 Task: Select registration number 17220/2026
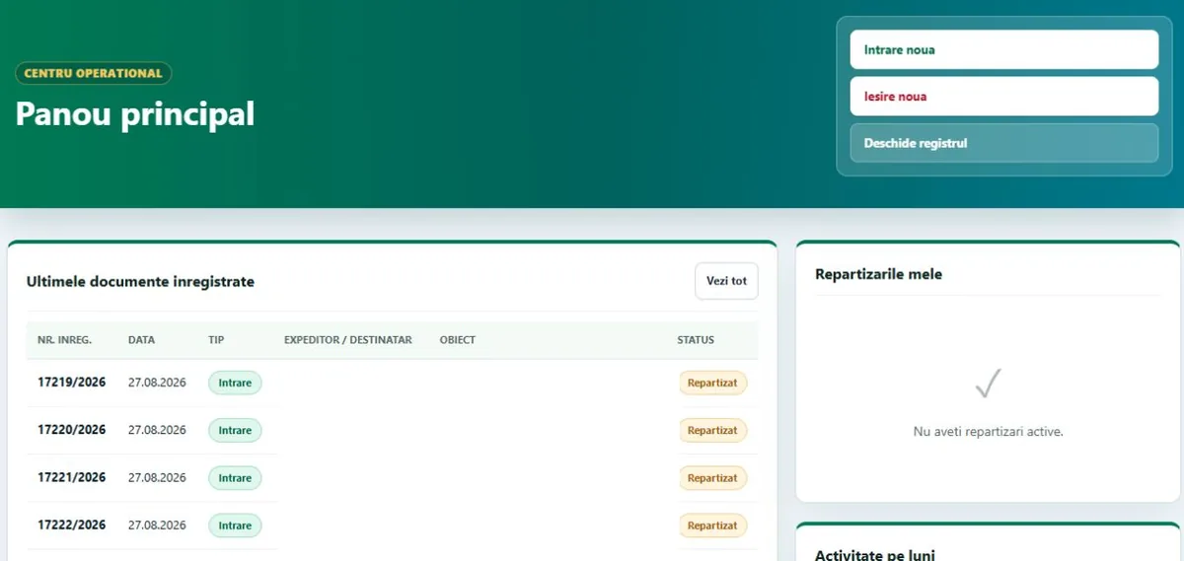(72, 430)
